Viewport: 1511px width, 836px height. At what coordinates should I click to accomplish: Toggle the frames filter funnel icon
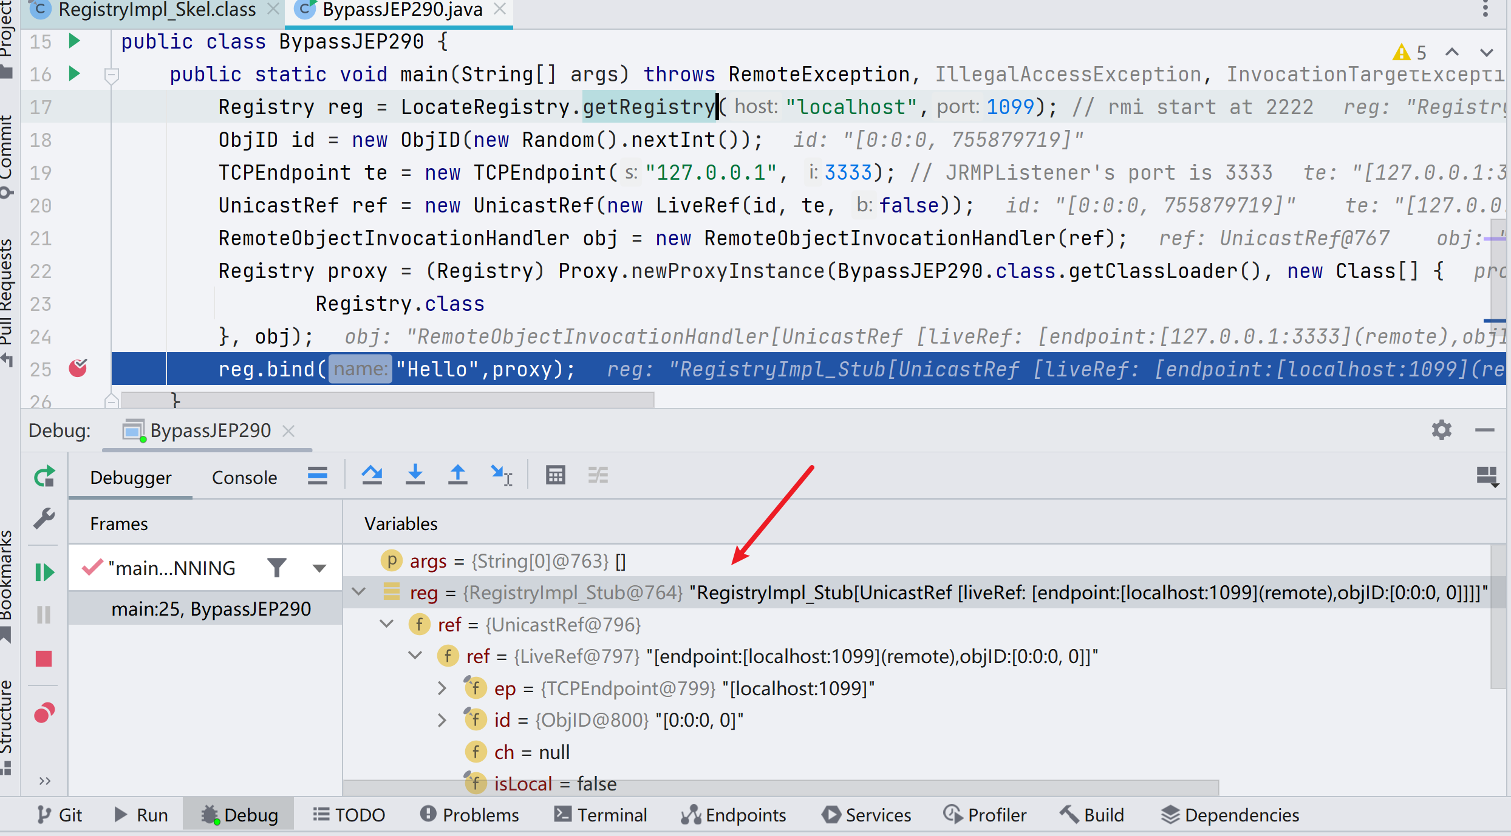pyautogui.click(x=277, y=568)
